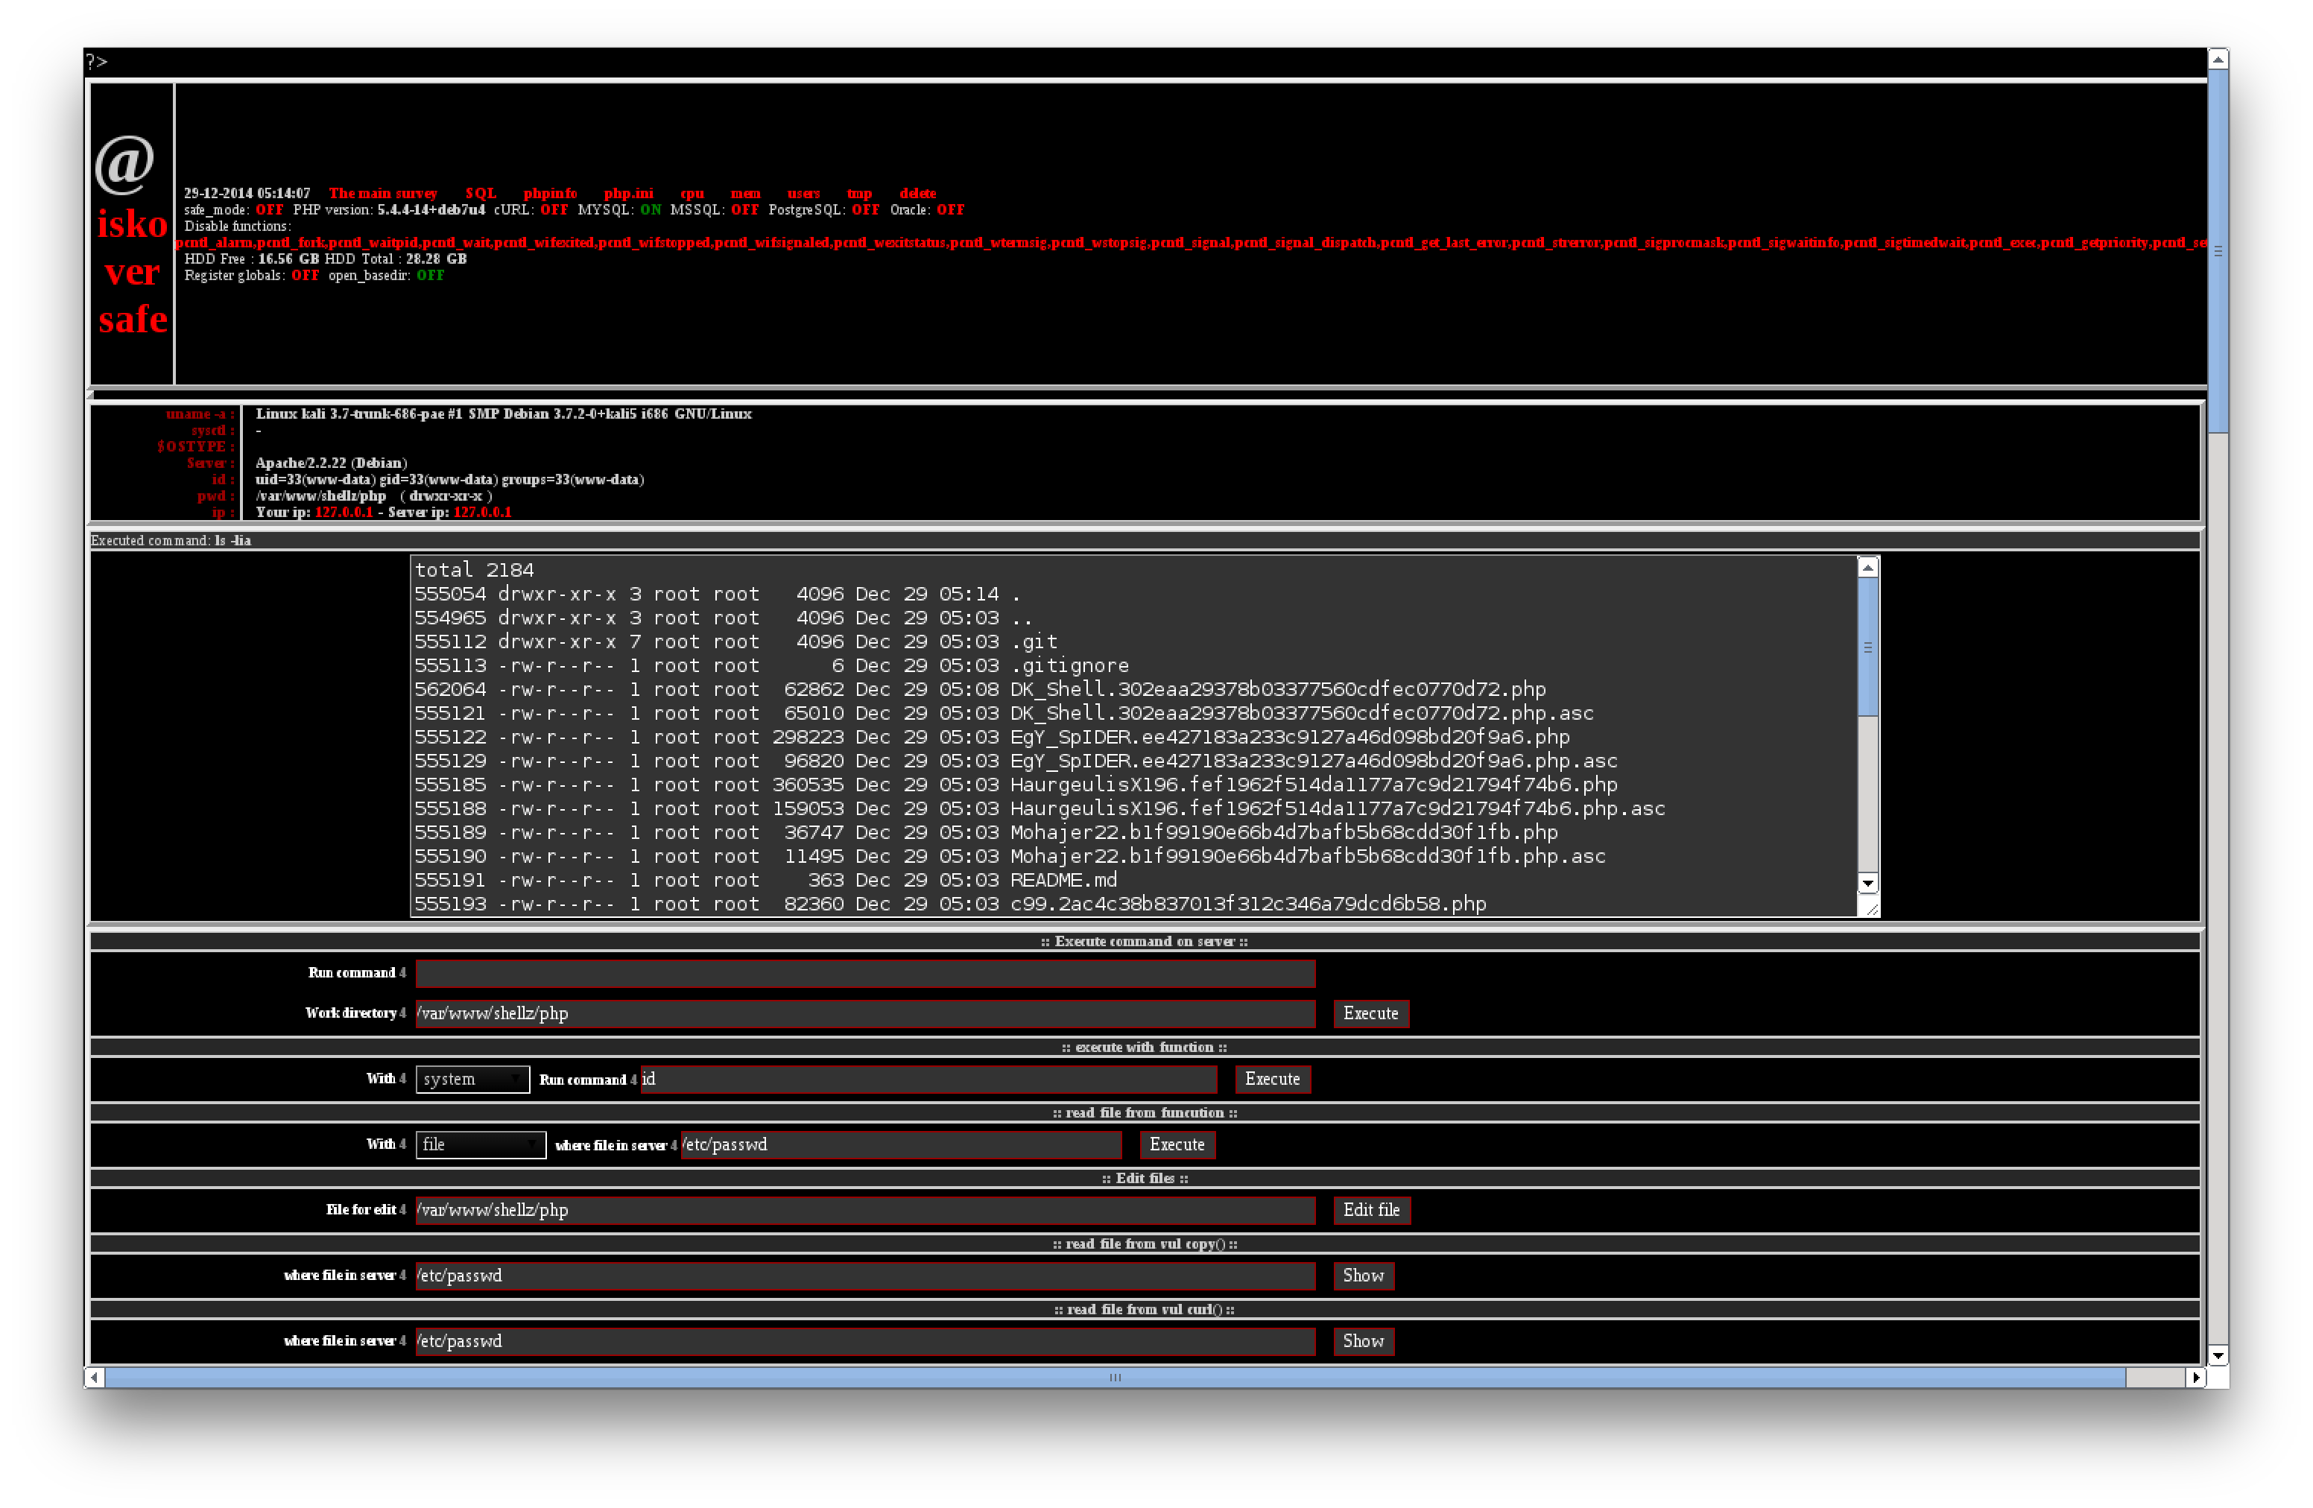The height and width of the screenshot is (1508, 2313).
Task: Open the users link
Action: (803, 194)
